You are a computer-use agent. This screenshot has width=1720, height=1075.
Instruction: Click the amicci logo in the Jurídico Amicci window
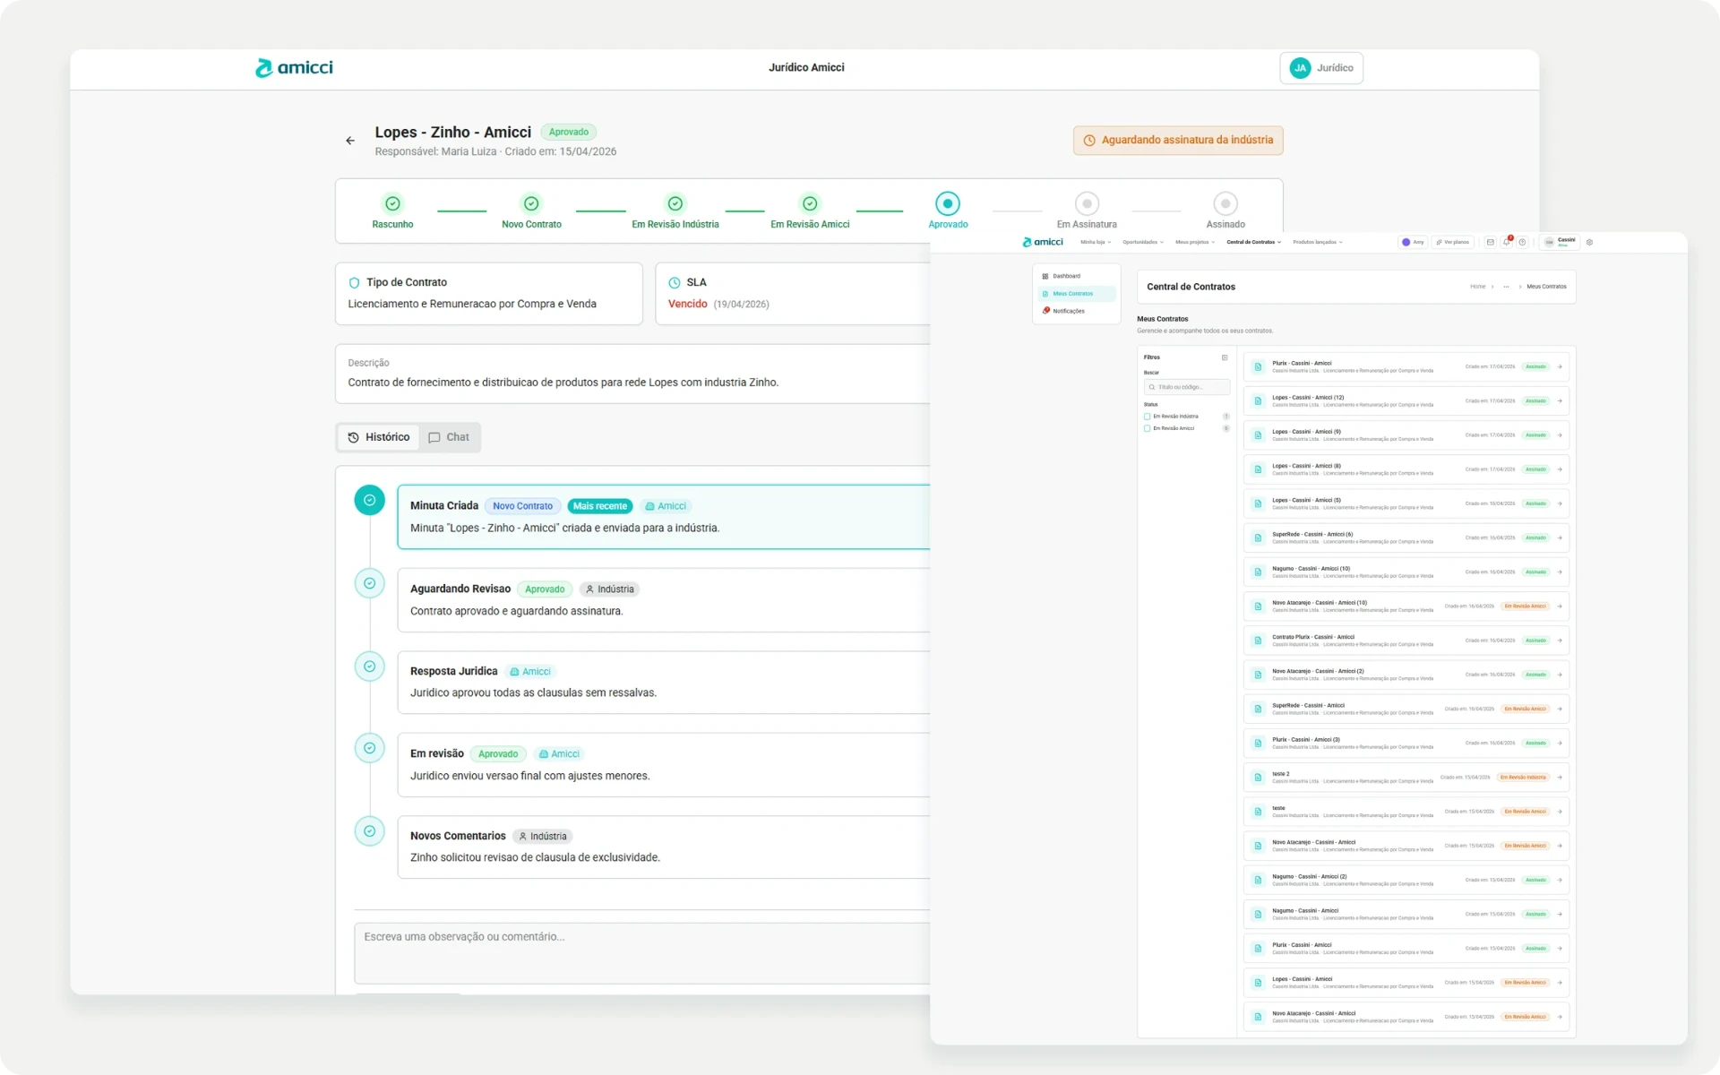[x=294, y=68]
